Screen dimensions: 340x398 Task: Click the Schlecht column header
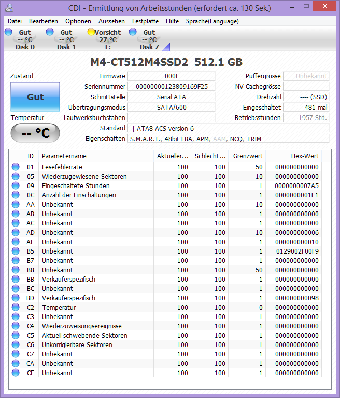coord(210,156)
